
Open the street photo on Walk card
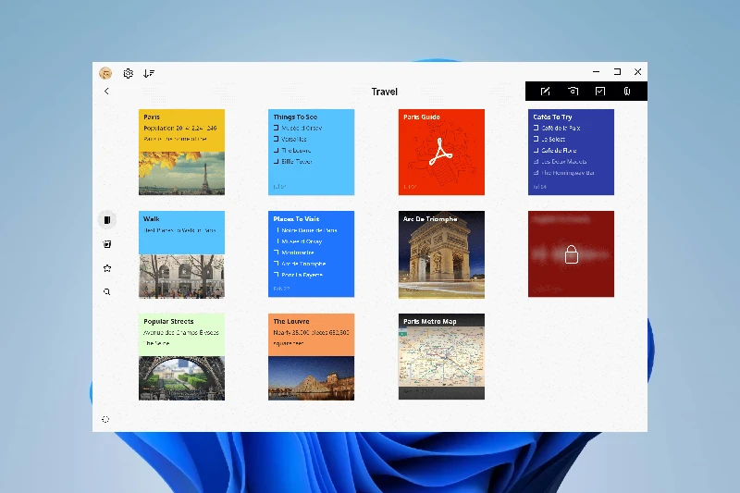click(181, 276)
